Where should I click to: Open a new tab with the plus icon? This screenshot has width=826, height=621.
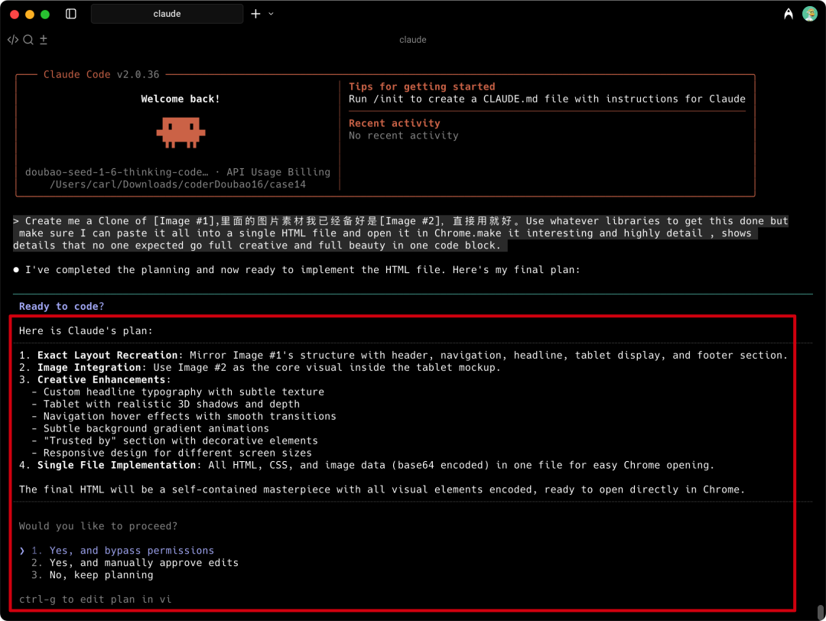point(255,13)
